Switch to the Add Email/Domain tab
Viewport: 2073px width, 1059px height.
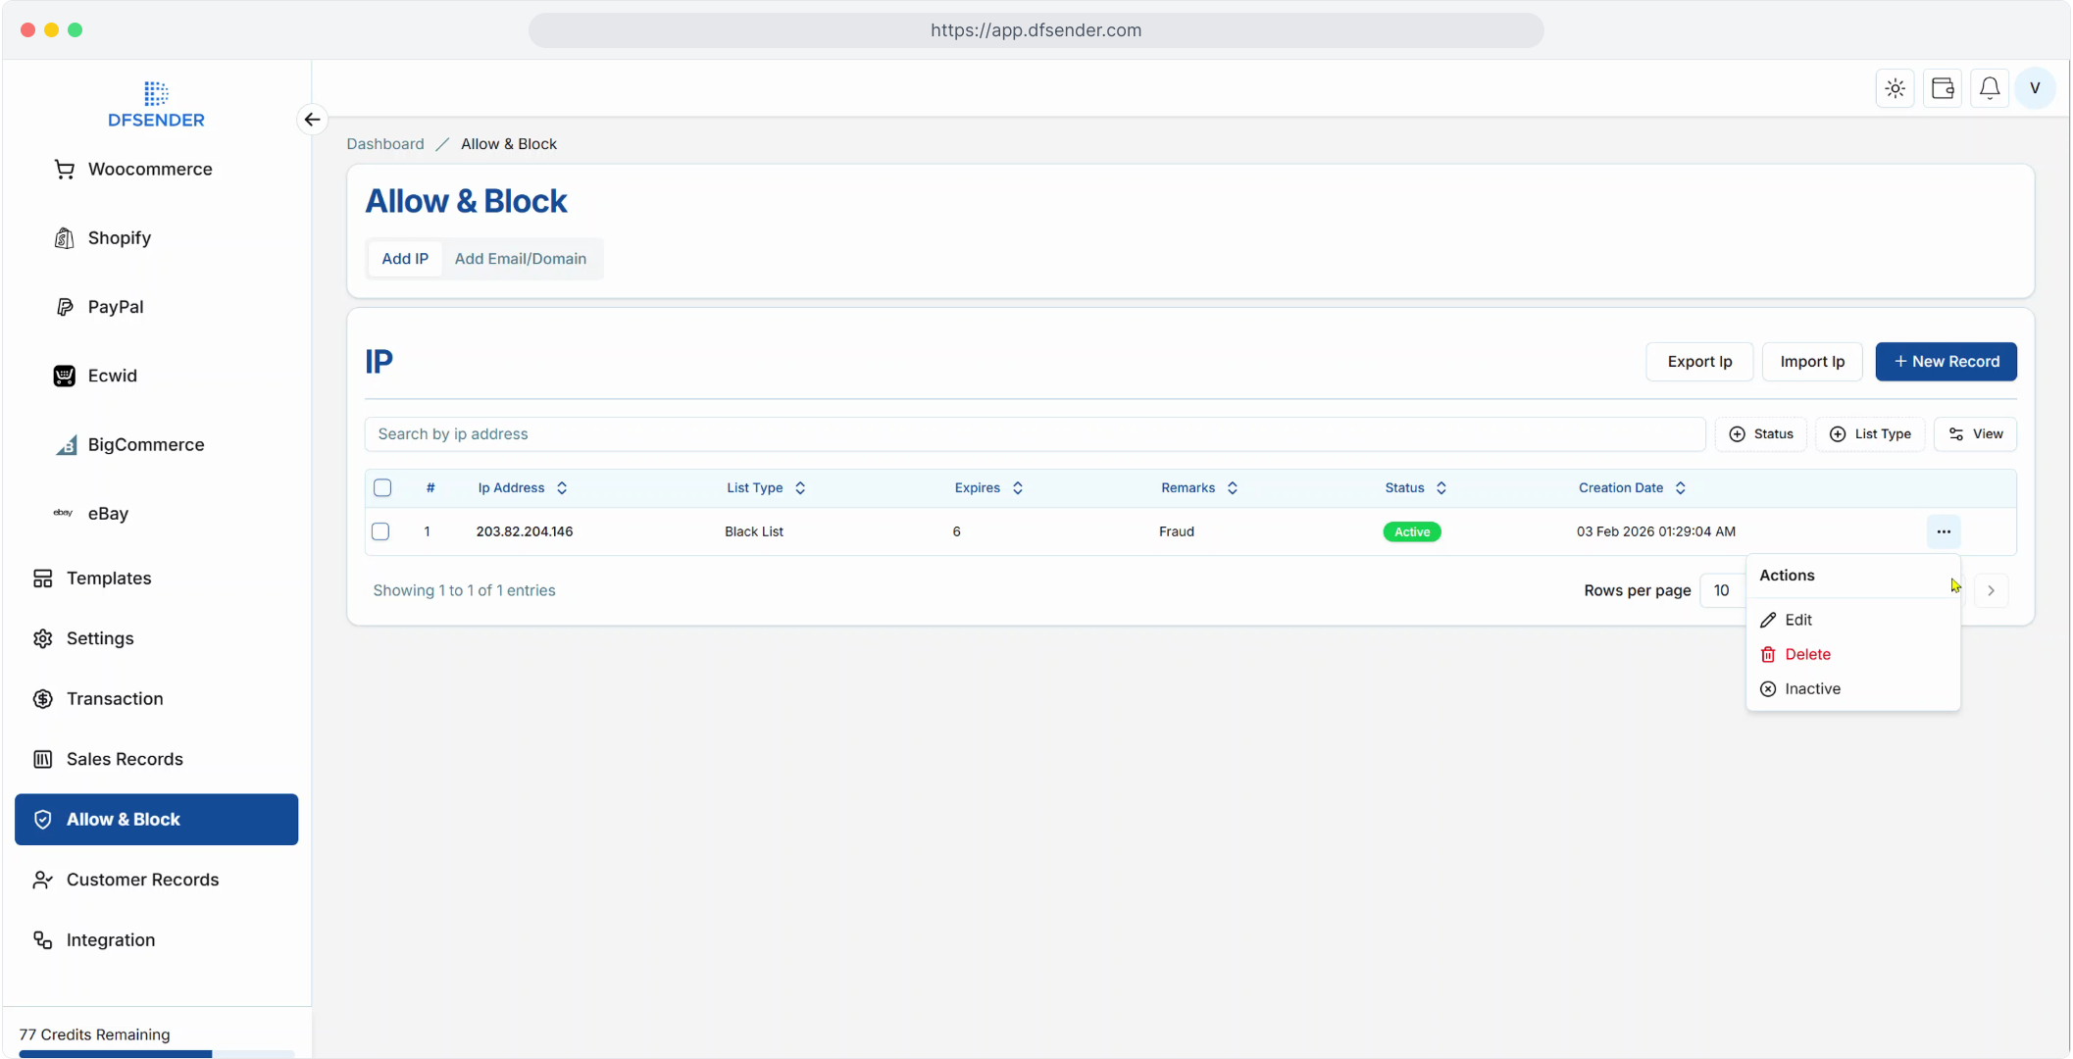pyautogui.click(x=520, y=259)
